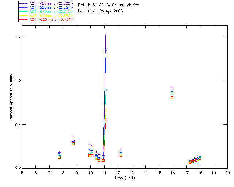Image resolution: width=234 pixels, height=187 pixels.
Task: Click the y-axis tick label 0.5
Action: (x=18, y=125)
